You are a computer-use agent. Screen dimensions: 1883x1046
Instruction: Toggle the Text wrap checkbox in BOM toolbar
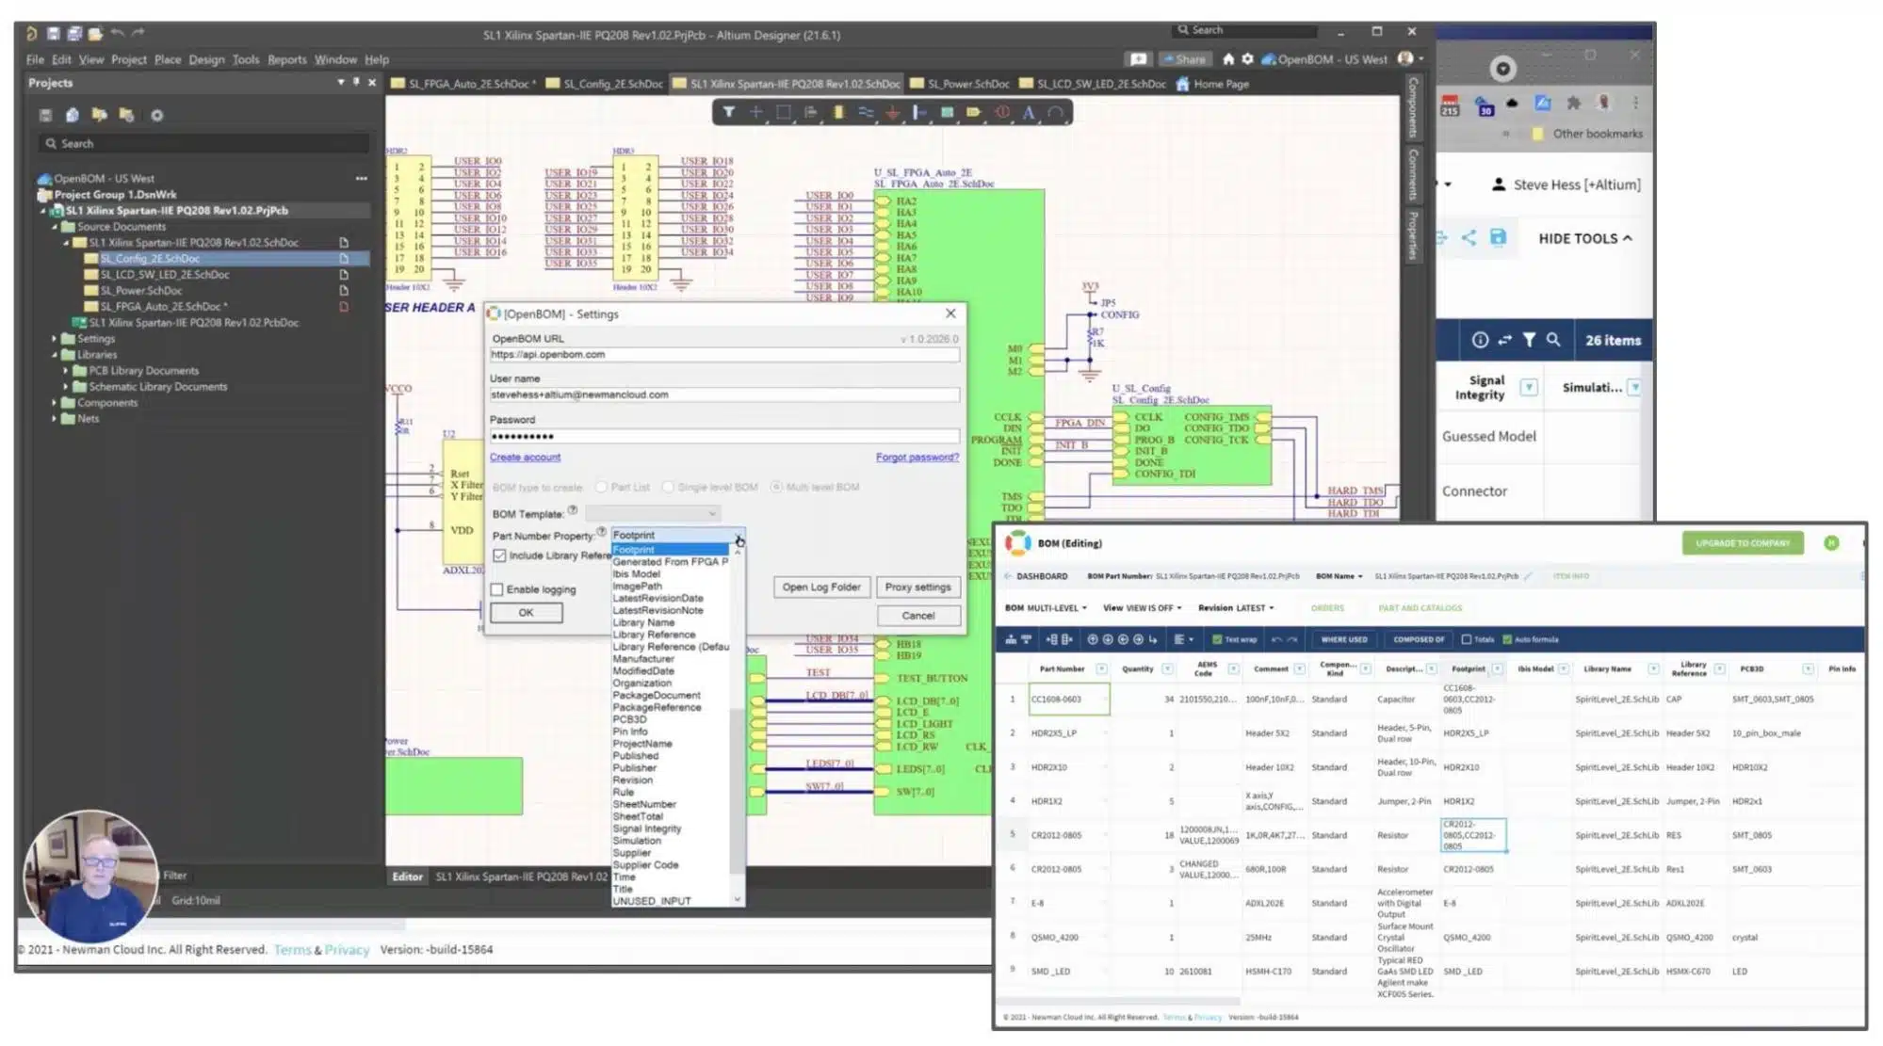tap(1217, 639)
